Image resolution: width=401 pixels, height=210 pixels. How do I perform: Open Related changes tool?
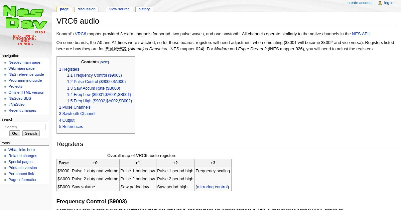pos(23,156)
